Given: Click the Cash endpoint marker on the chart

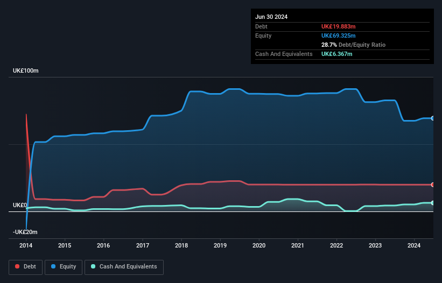Looking at the screenshot, I should pos(433,203).
